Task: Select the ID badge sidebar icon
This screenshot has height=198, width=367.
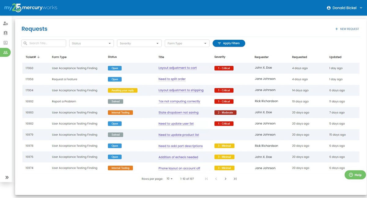Action: (x=5, y=33)
